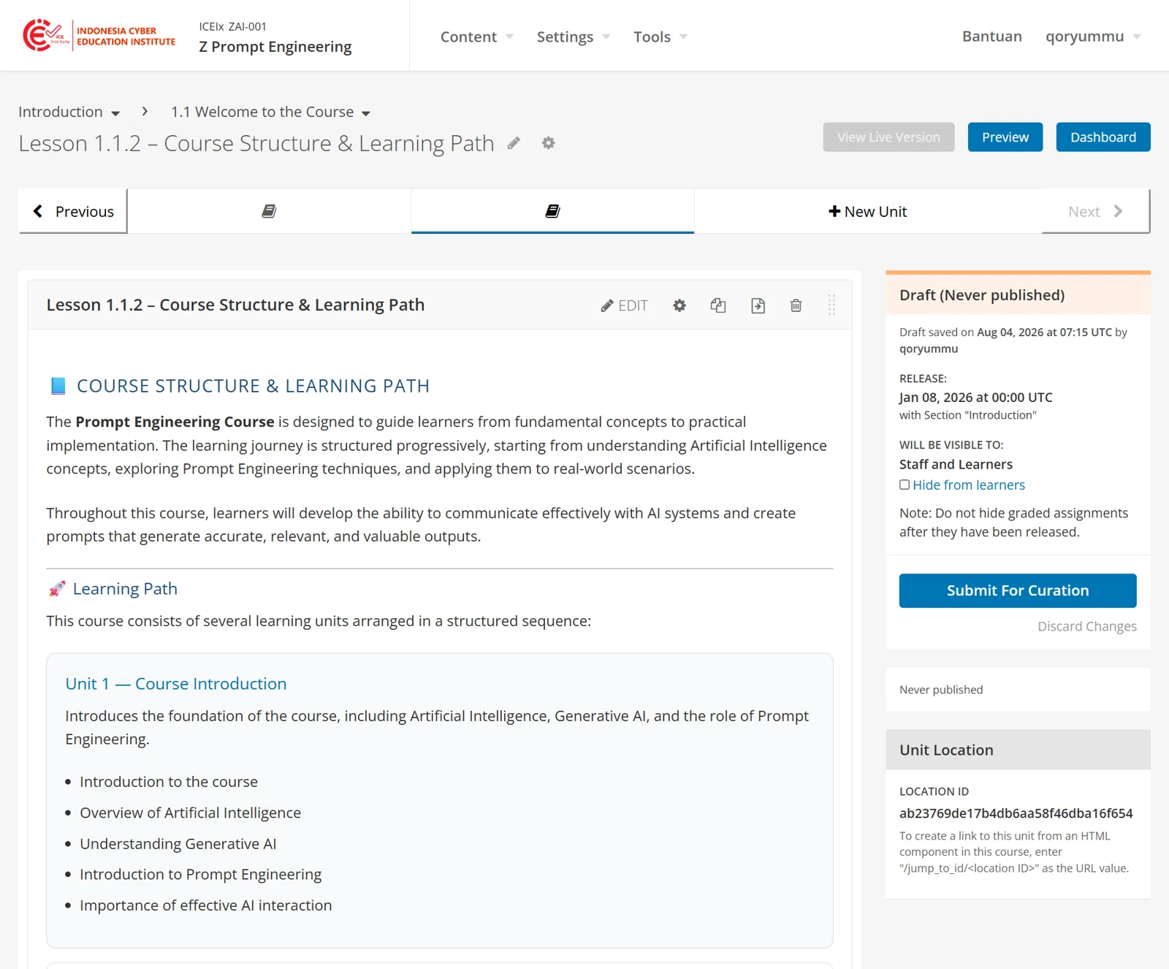1169x969 pixels.
Task: Click the Submit For Curation button
Action: pyautogui.click(x=1018, y=590)
